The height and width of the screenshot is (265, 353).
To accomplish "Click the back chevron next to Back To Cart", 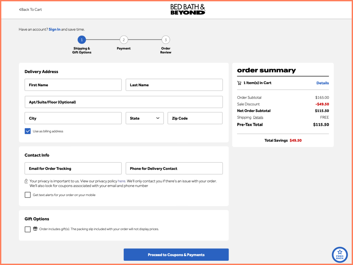I will click(20, 9).
